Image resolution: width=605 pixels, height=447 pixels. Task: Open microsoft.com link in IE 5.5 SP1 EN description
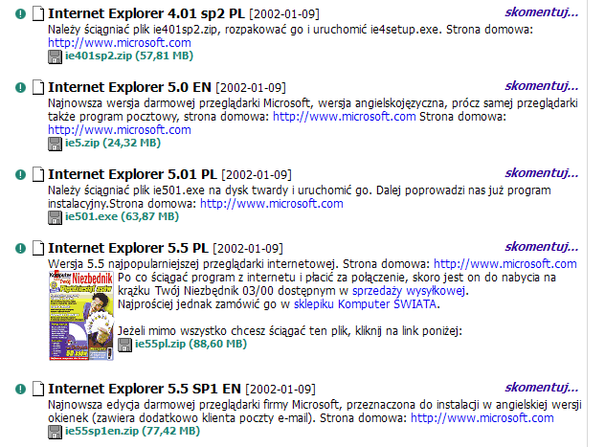pyautogui.click(x=482, y=418)
